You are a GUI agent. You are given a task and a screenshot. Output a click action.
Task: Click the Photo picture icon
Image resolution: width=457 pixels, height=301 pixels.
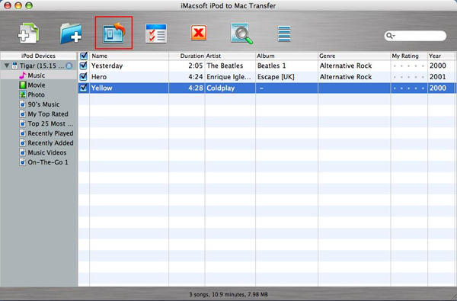(x=22, y=94)
